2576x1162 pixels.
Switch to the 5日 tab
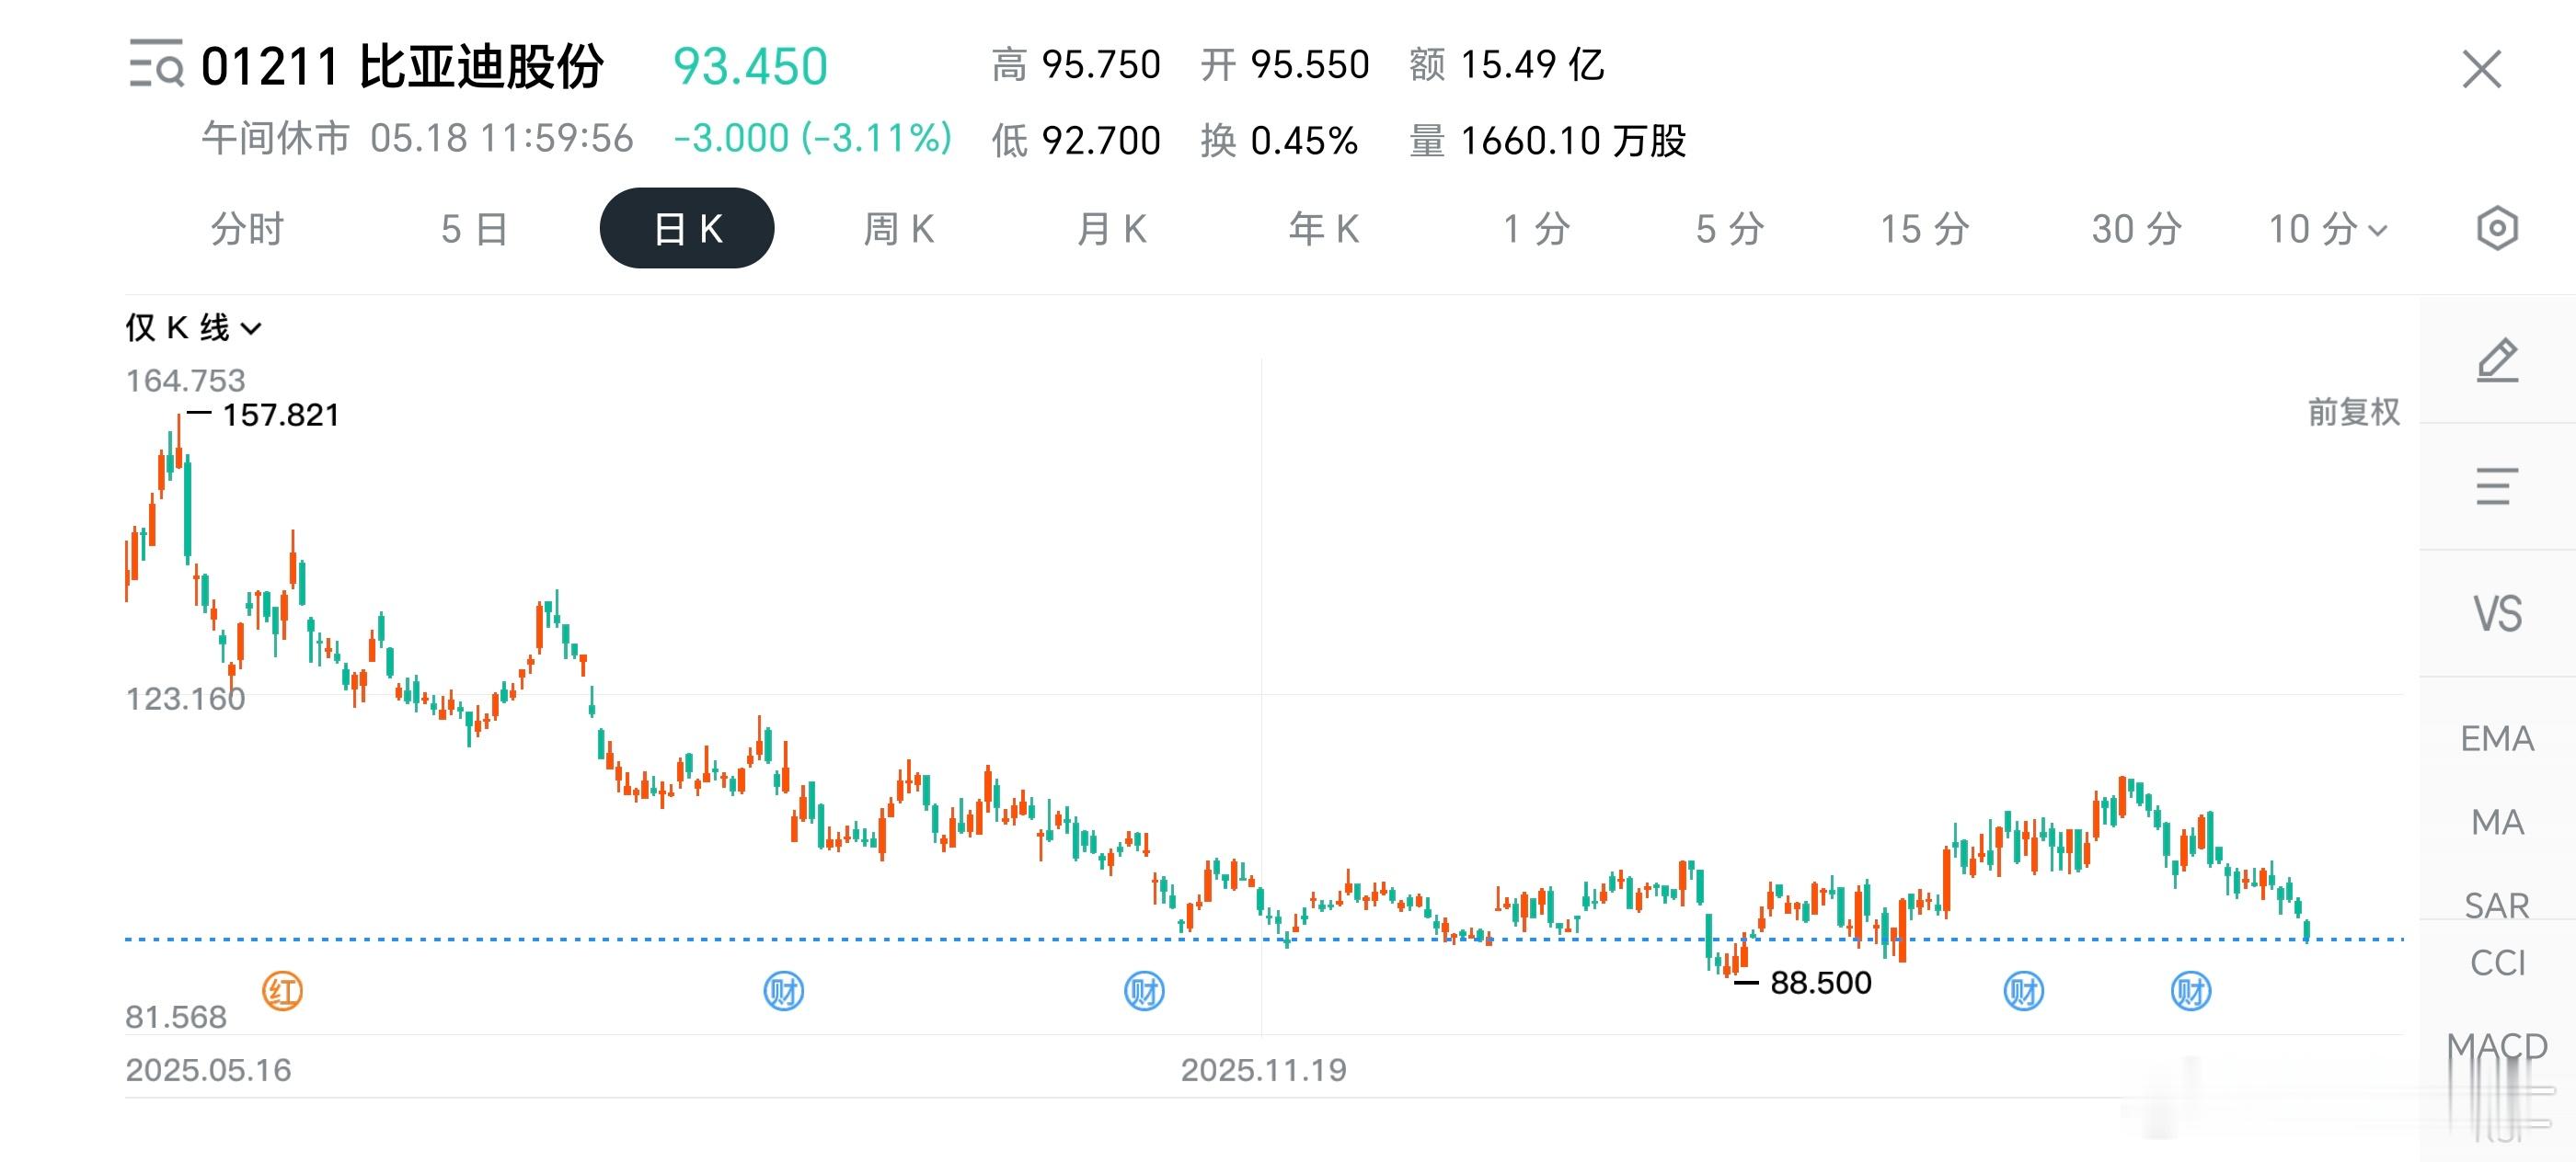[x=474, y=229]
